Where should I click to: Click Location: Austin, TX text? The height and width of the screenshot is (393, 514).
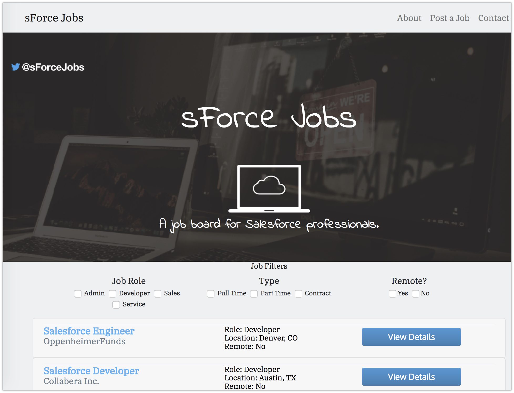click(x=260, y=378)
